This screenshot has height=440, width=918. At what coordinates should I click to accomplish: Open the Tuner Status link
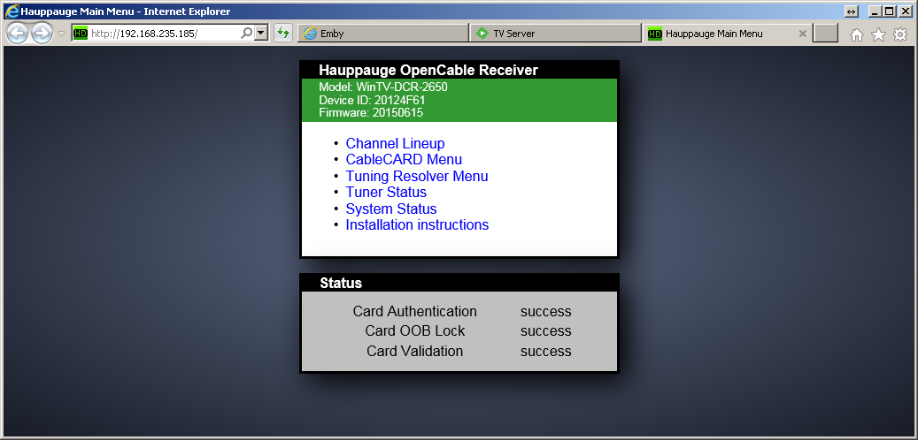[x=386, y=193]
